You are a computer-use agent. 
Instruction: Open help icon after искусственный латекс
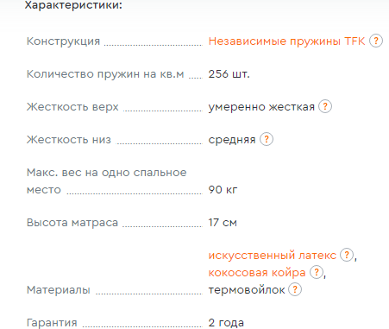tap(347, 255)
